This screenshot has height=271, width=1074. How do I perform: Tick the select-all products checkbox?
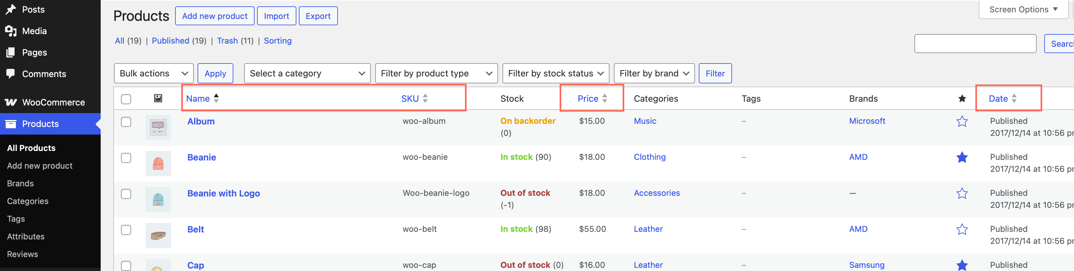126,99
